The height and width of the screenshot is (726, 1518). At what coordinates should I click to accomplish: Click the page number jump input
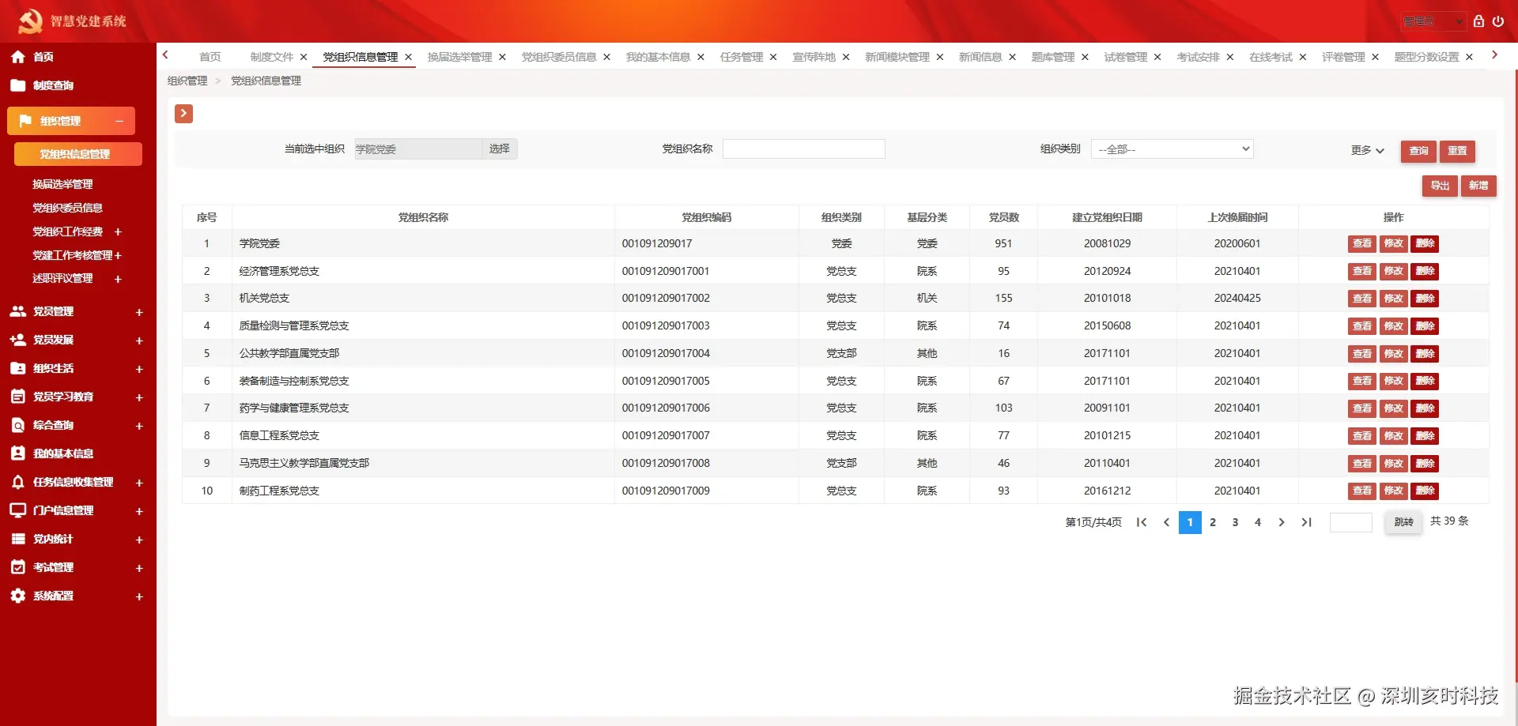(1350, 522)
